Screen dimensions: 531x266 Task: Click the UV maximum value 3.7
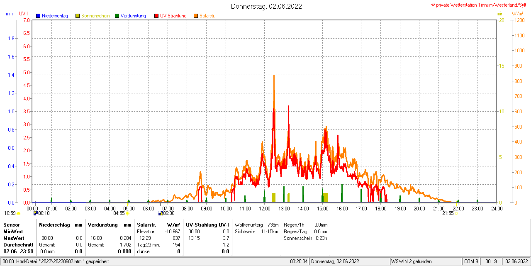click(226, 238)
